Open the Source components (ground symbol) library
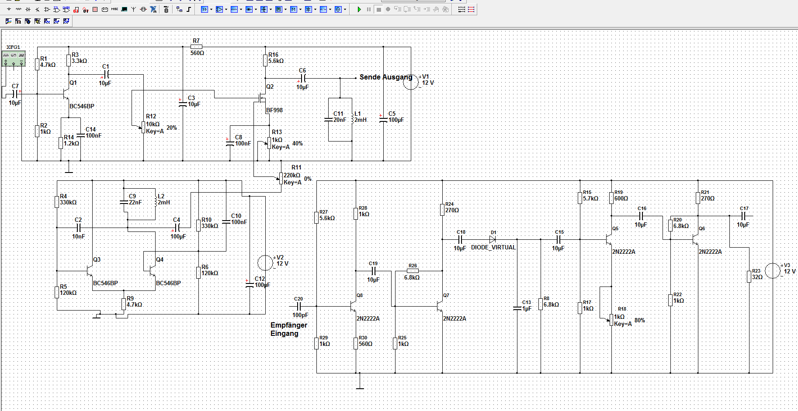 pos(9,9)
